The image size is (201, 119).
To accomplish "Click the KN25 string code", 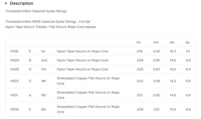I will (14, 69).
